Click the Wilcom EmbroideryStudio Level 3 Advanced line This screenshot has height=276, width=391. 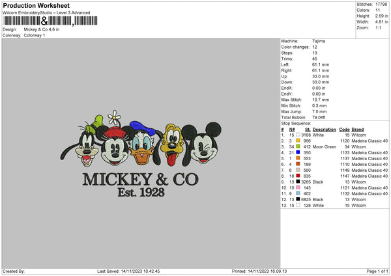[46, 13]
